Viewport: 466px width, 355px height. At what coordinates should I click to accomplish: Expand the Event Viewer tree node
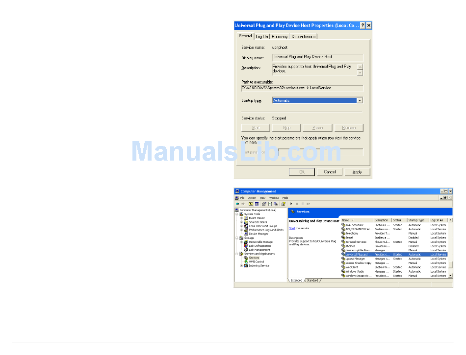pyautogui.click(x=241, y=218)
